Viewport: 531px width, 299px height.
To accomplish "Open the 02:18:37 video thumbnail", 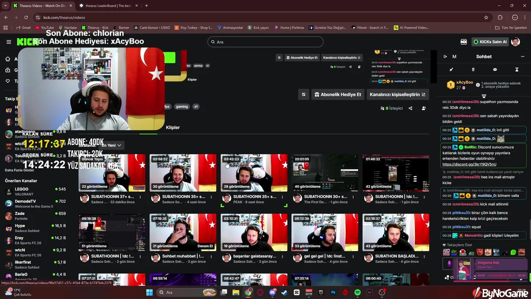I will 396,232.
